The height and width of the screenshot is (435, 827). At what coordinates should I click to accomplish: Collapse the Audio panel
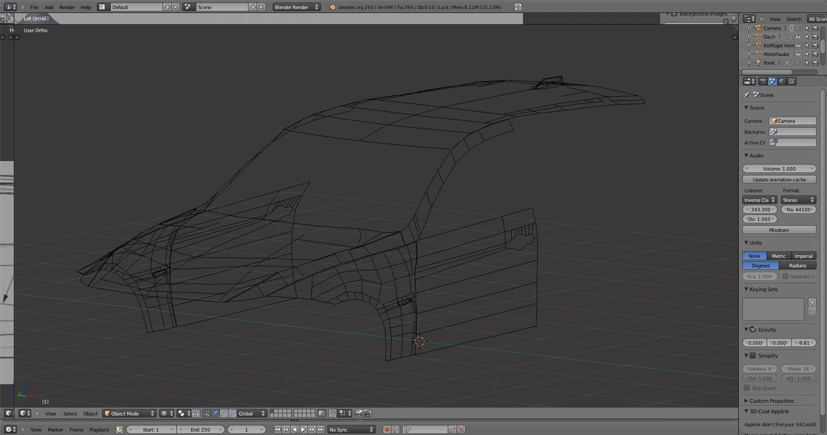(x=746, y=155)
